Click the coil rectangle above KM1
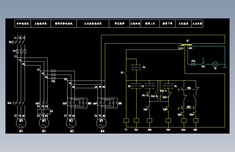235x152 pixels. click(x=136, y=120)
